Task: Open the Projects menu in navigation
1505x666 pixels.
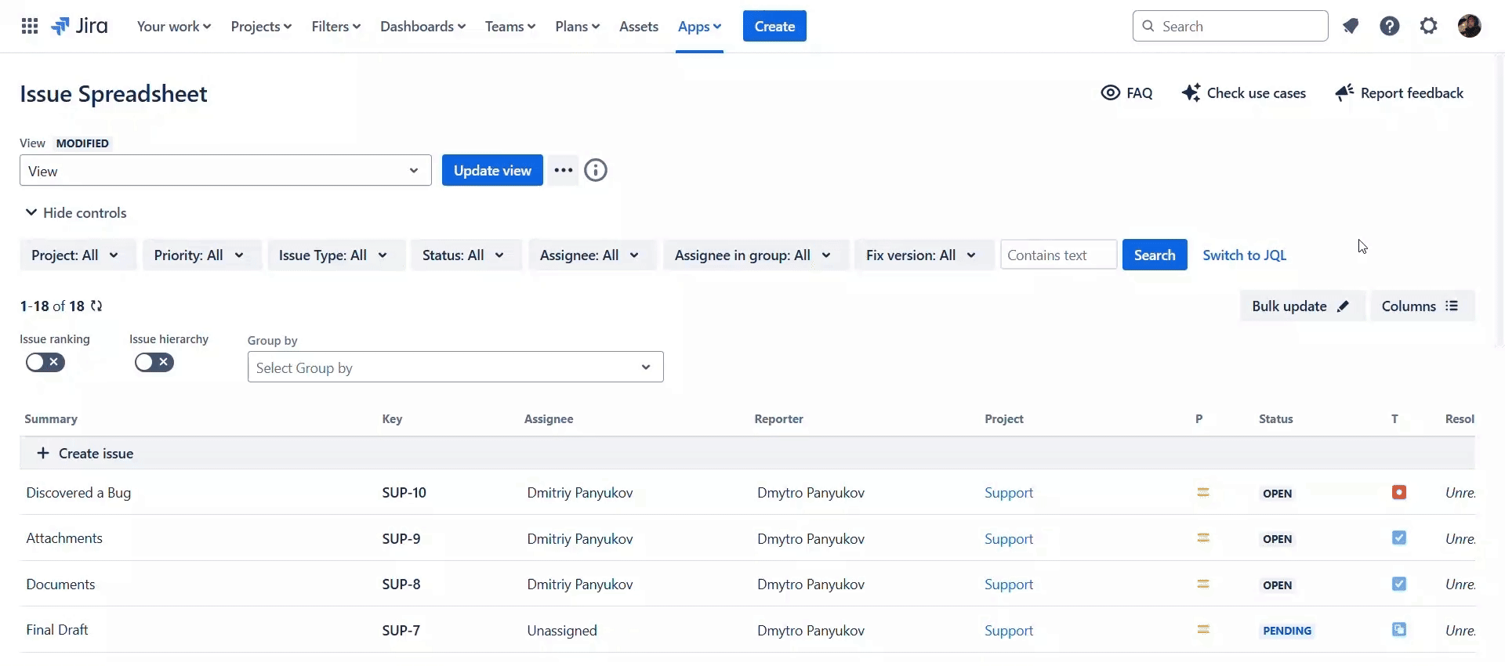Action: (261, 27)
